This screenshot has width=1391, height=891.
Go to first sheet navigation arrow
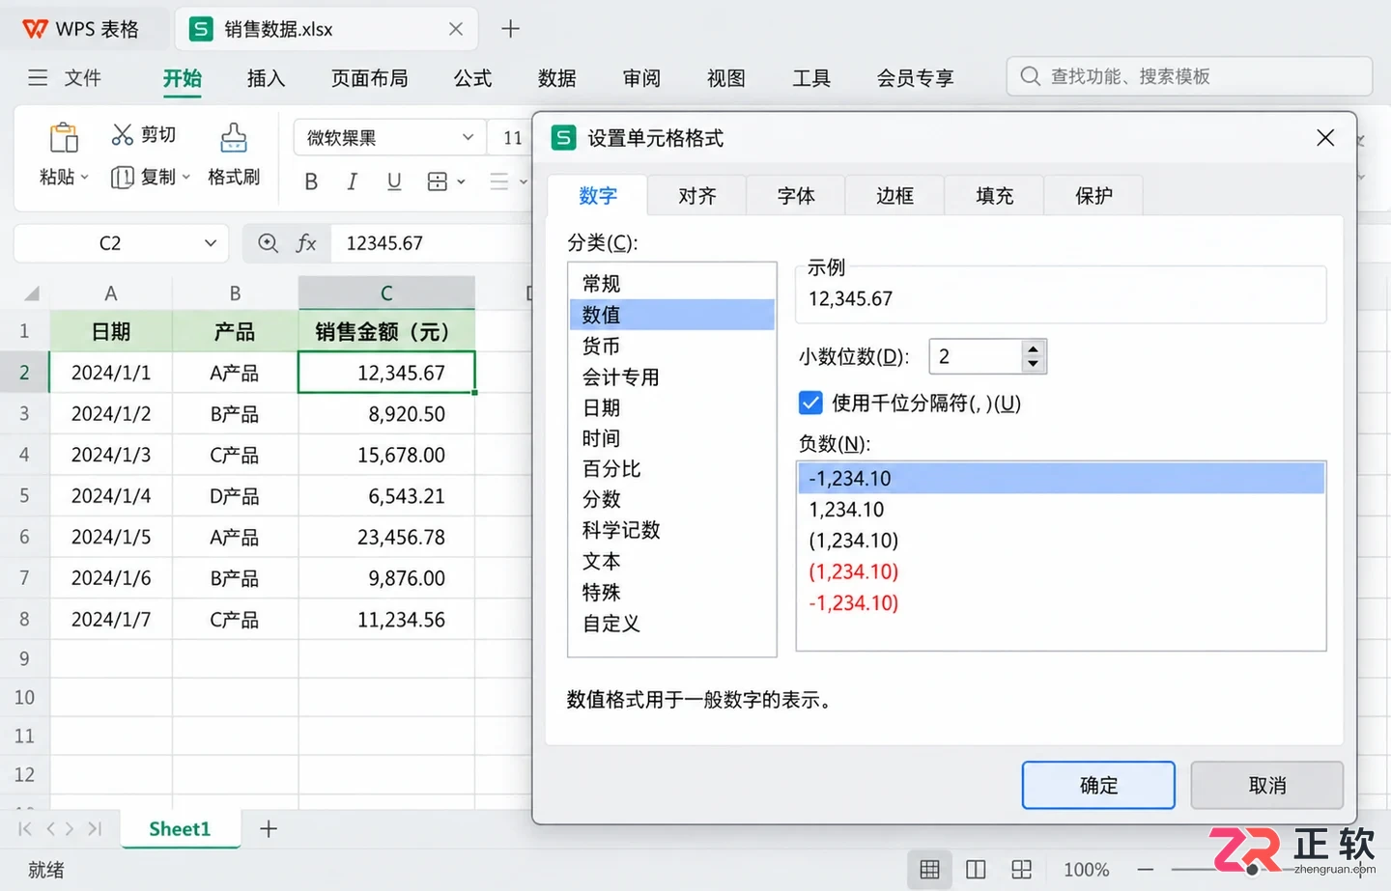[x=25, y=828]
